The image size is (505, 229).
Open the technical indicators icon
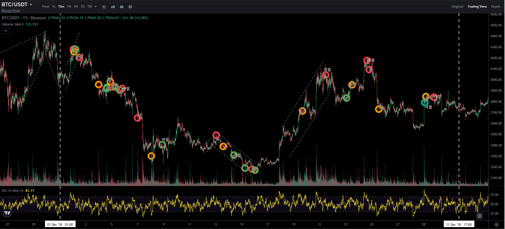tap(104, 7)
